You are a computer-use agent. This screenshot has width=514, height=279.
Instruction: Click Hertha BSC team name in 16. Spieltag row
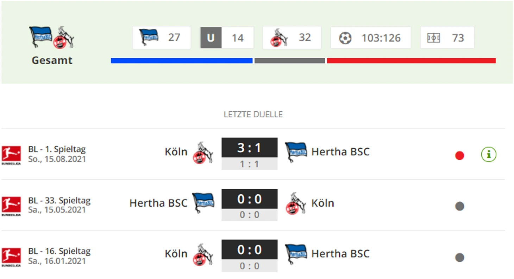(x=340, y=254)
